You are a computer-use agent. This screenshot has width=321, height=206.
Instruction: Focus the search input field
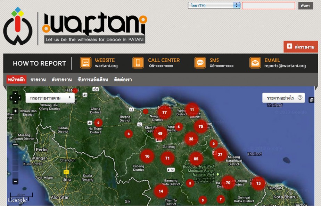[x=269, y=6]
